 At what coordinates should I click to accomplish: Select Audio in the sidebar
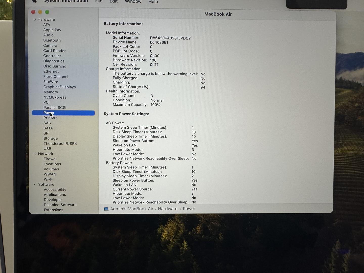pyautogui.click(x=48, y=35)
